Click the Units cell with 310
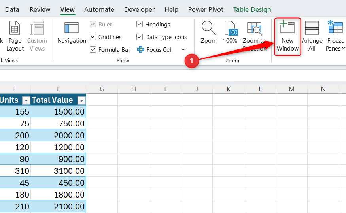The height and width of the screenshot is (213, 346). 15,171
